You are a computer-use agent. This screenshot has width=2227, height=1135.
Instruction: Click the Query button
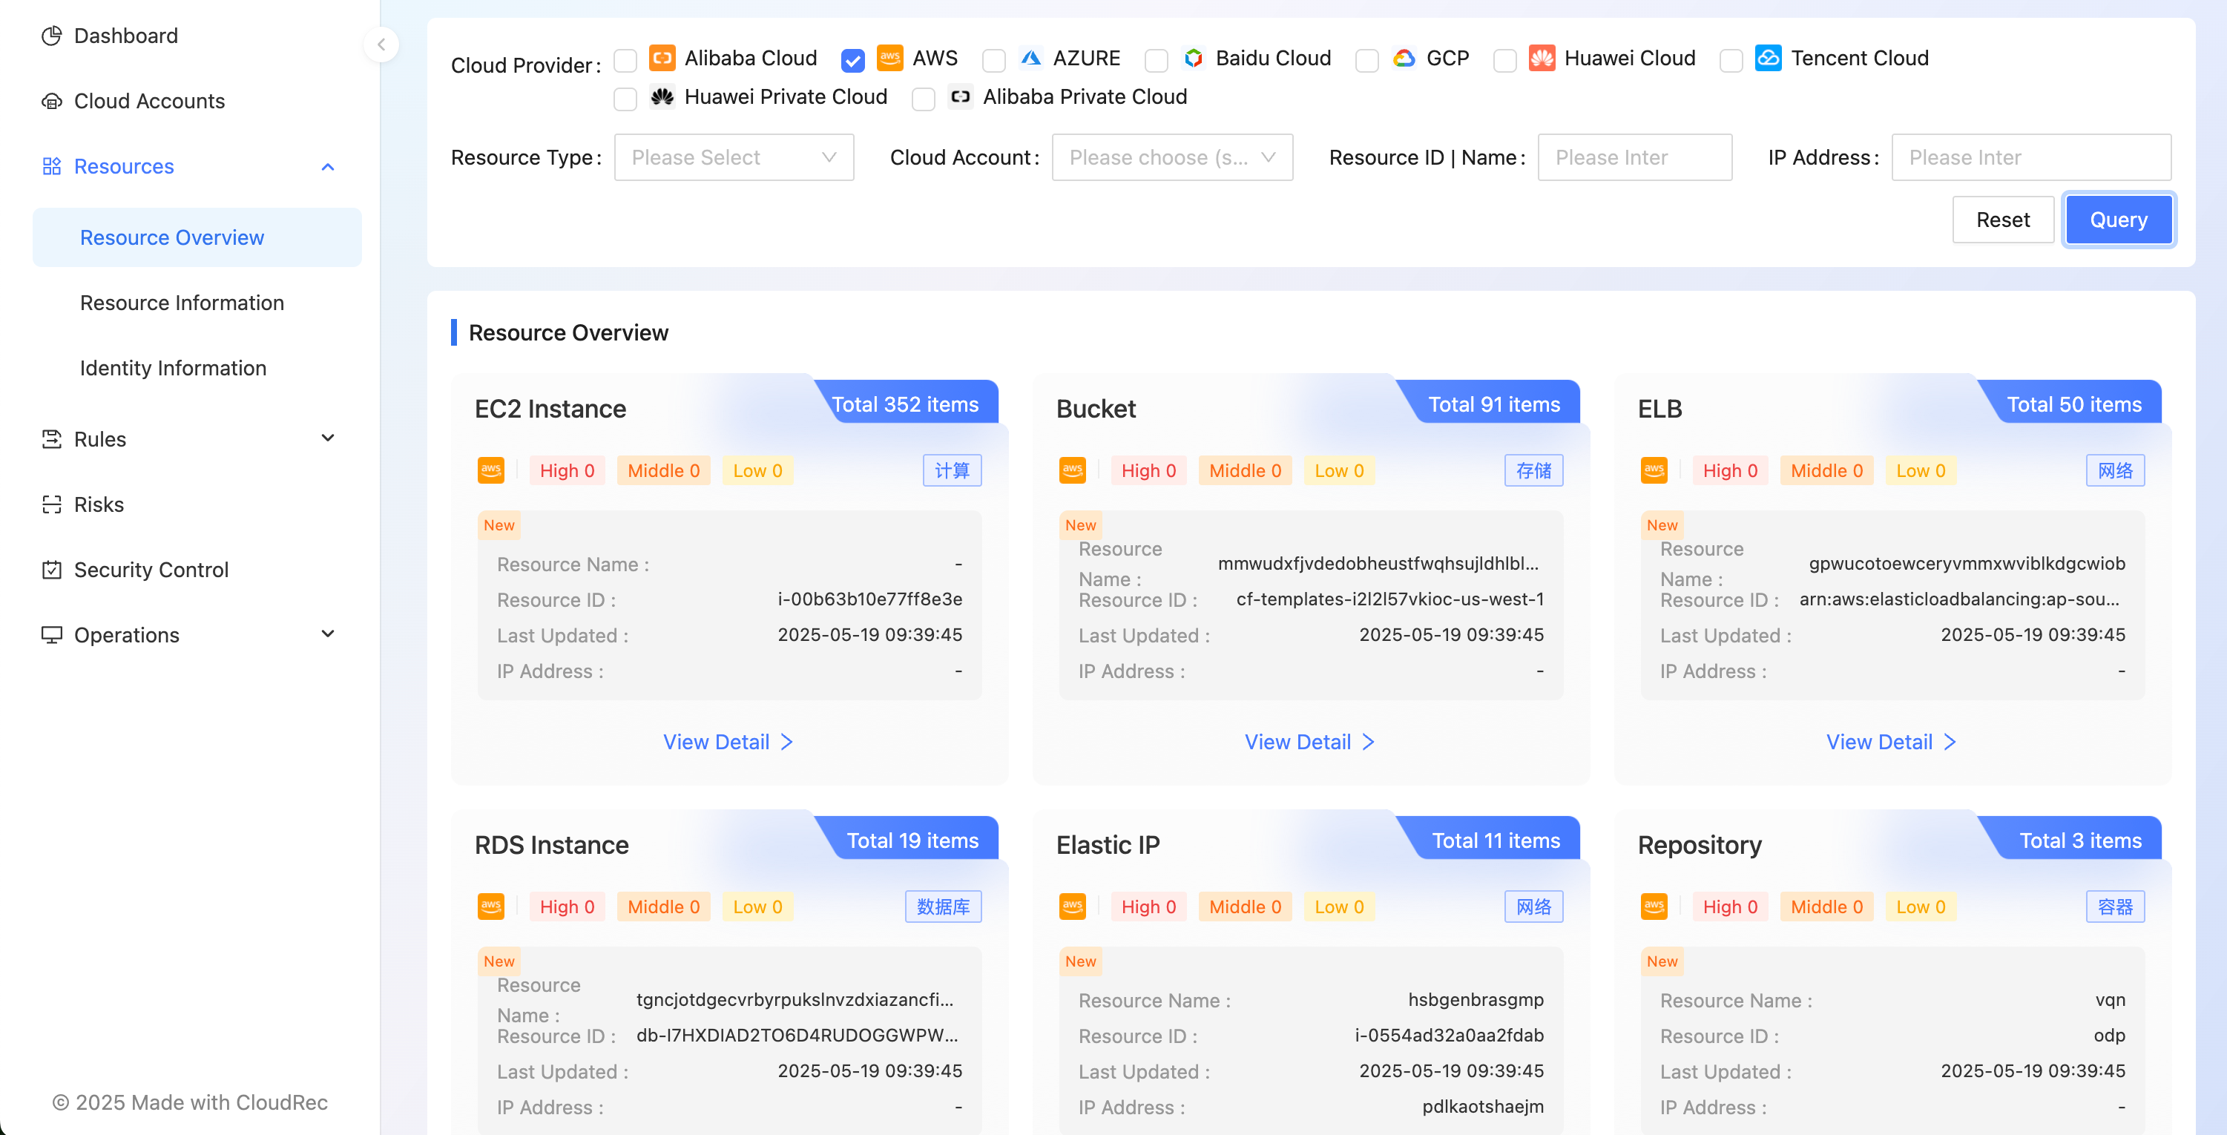coord(2119,220)
